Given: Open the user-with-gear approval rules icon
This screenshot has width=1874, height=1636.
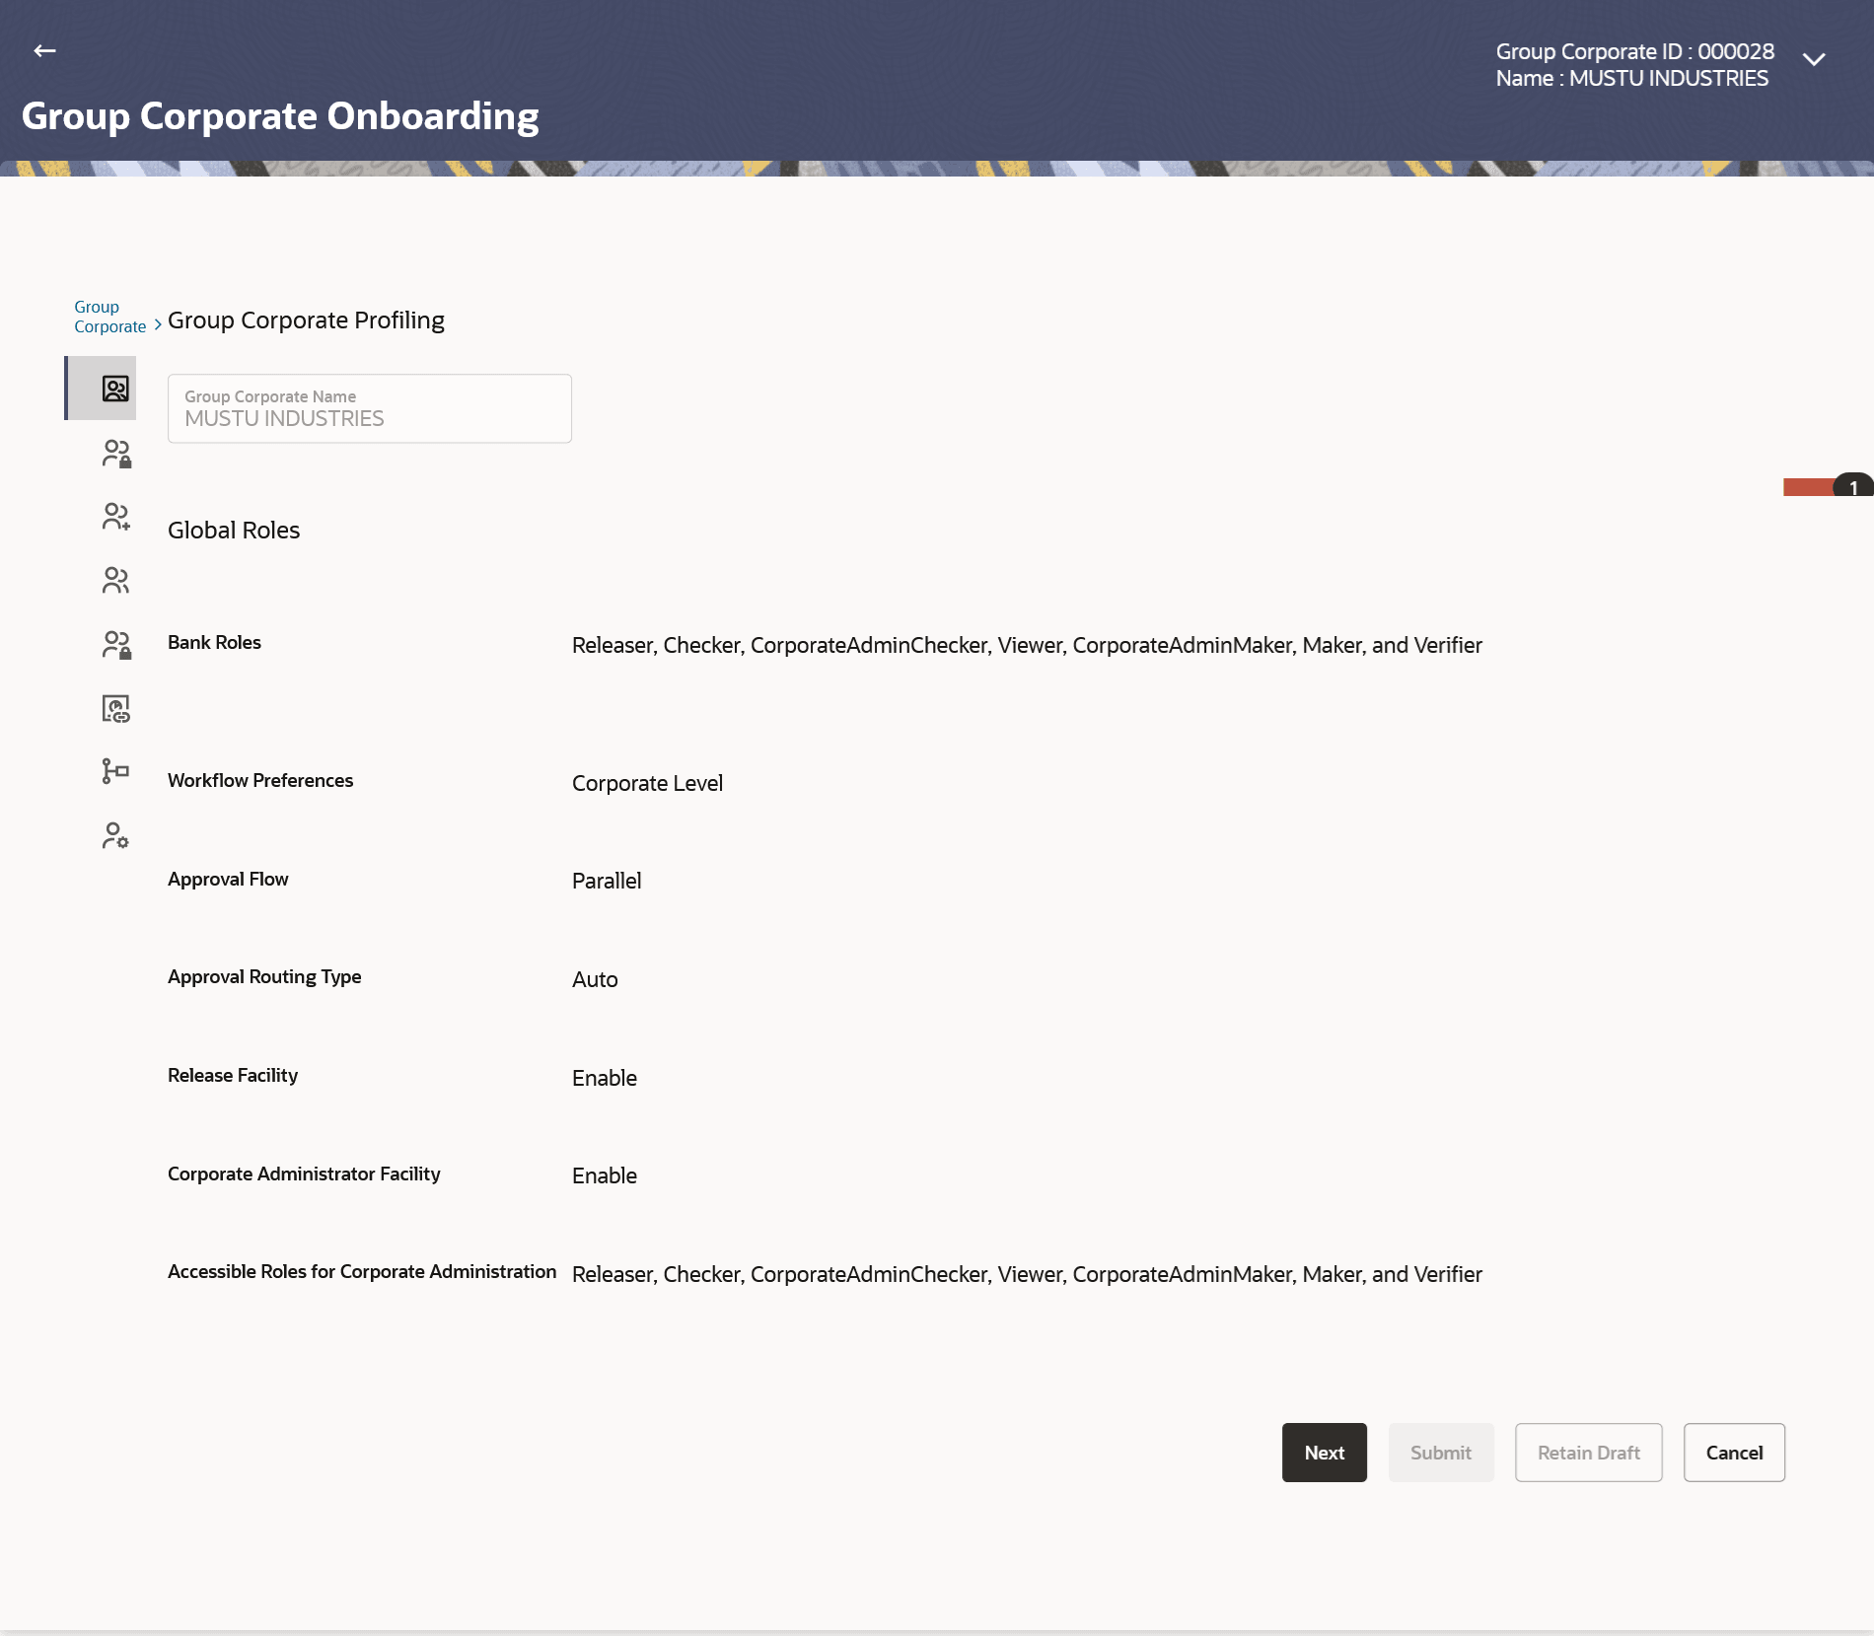Looking at the screenshot, I should [115, 836].
